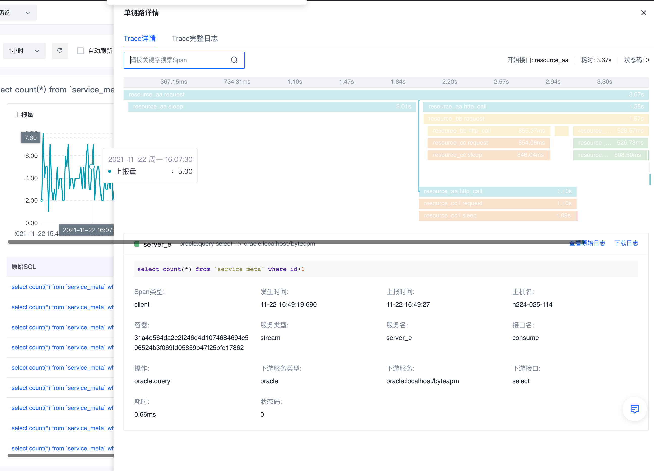The image size is (654, 471).
Task: Expand the 务端 dropdown at top left
Action: [18, 13]
